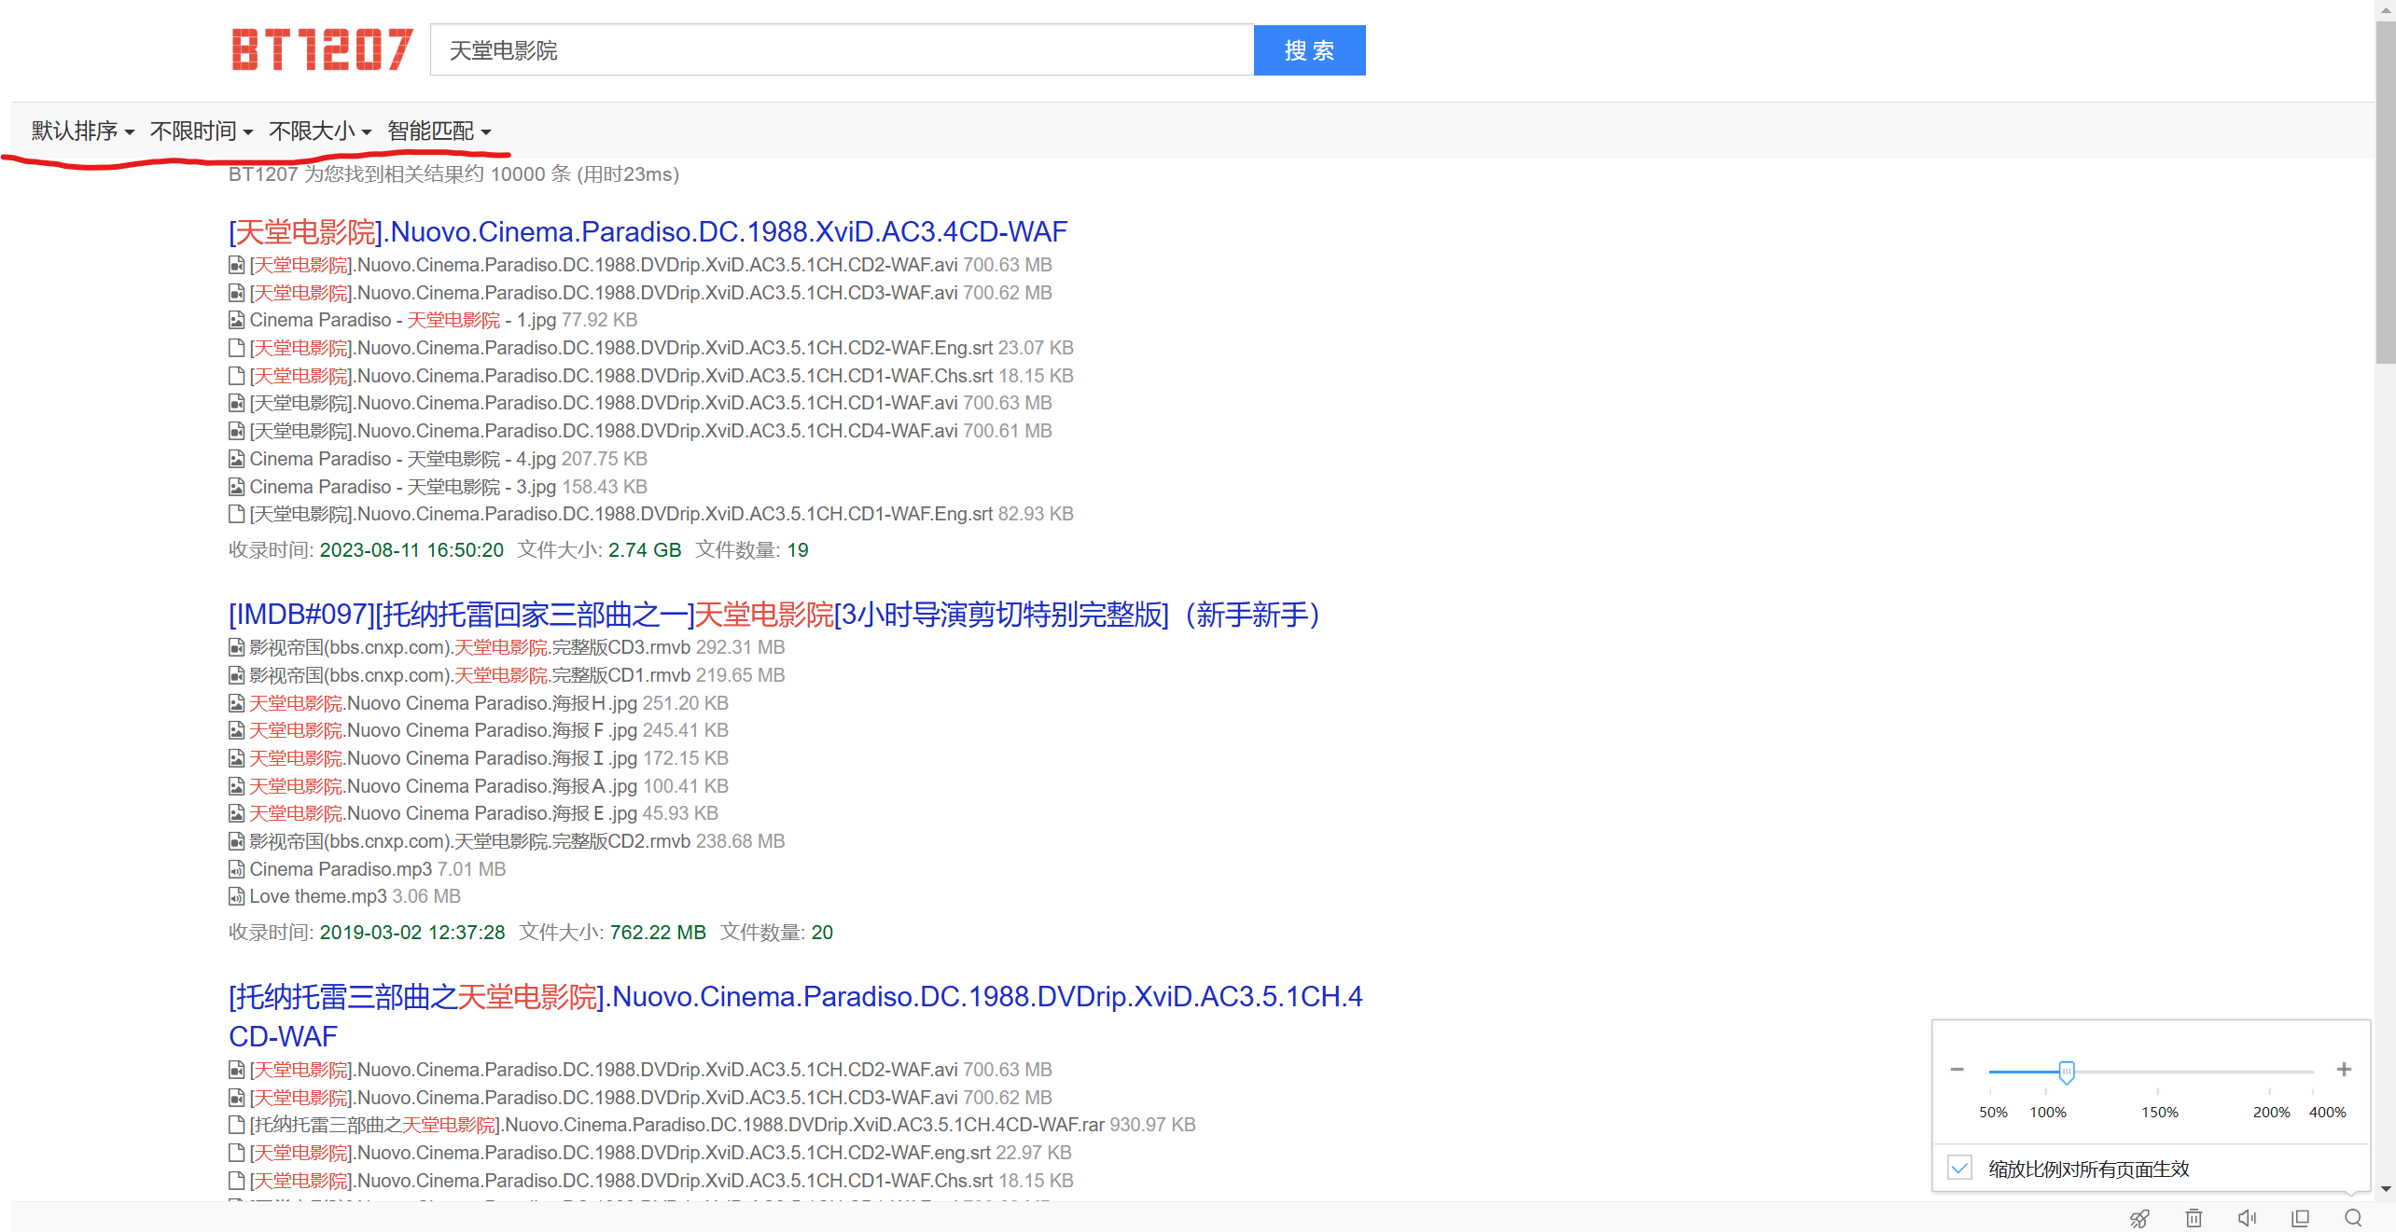Click the BT1207 site logo
2396x1232 pixels.
point(322,49)
